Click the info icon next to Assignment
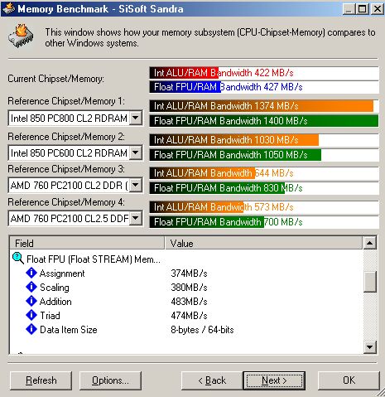 coord(31,273)
